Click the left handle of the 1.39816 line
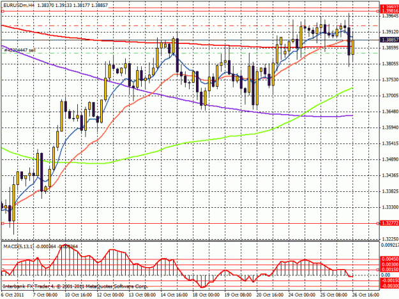Viewport: 399px width, 299px height. (x=3, y=11)
